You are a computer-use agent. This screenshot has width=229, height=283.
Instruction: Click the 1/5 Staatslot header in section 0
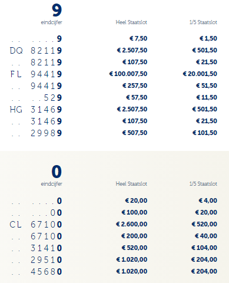click(x=203, y=184)
